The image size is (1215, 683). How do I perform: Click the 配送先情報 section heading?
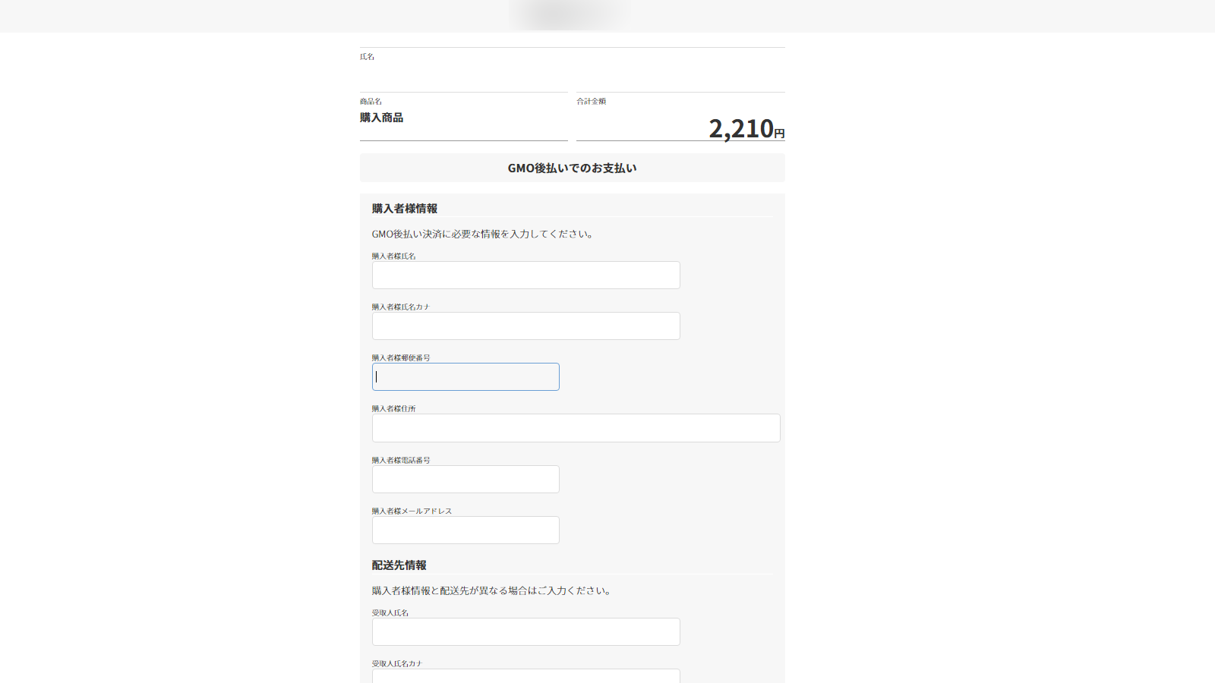(x=399, y=565)
